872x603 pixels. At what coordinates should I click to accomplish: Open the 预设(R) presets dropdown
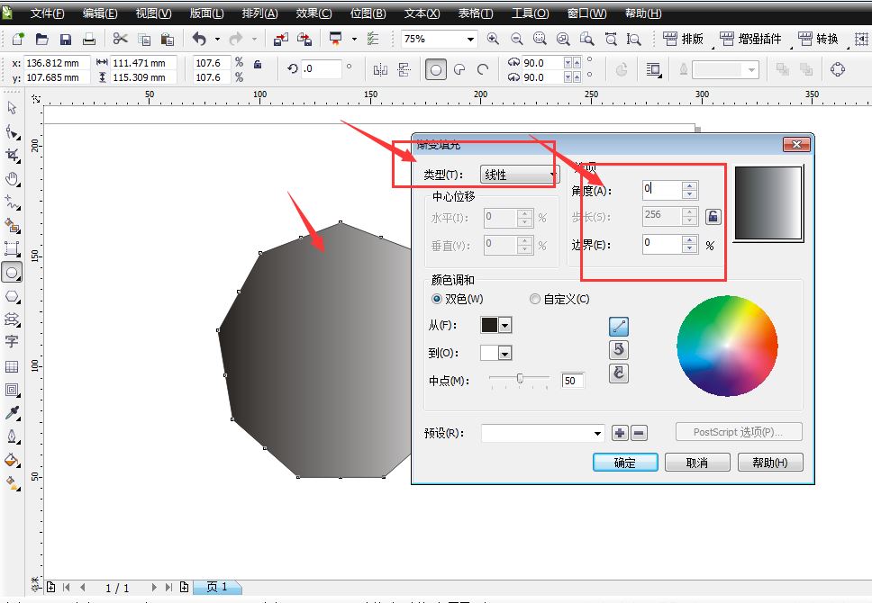pos(599,432)
